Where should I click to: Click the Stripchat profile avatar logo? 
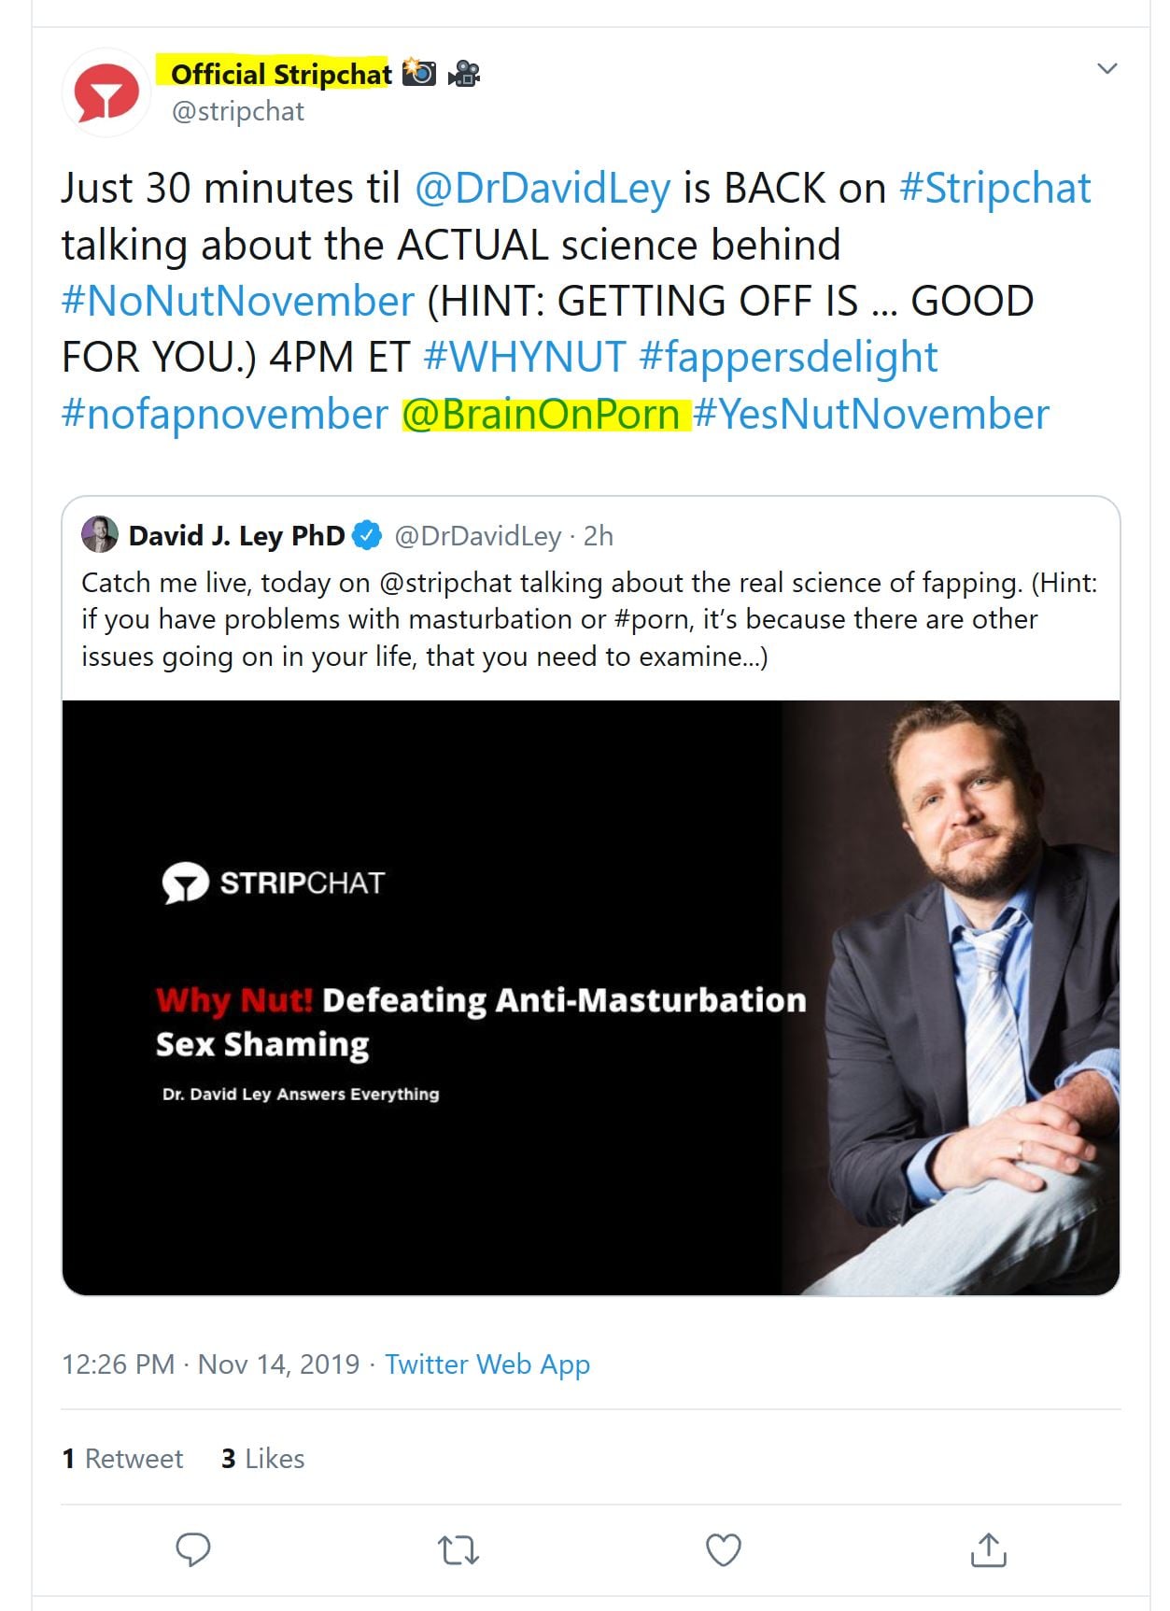(106, 92)
